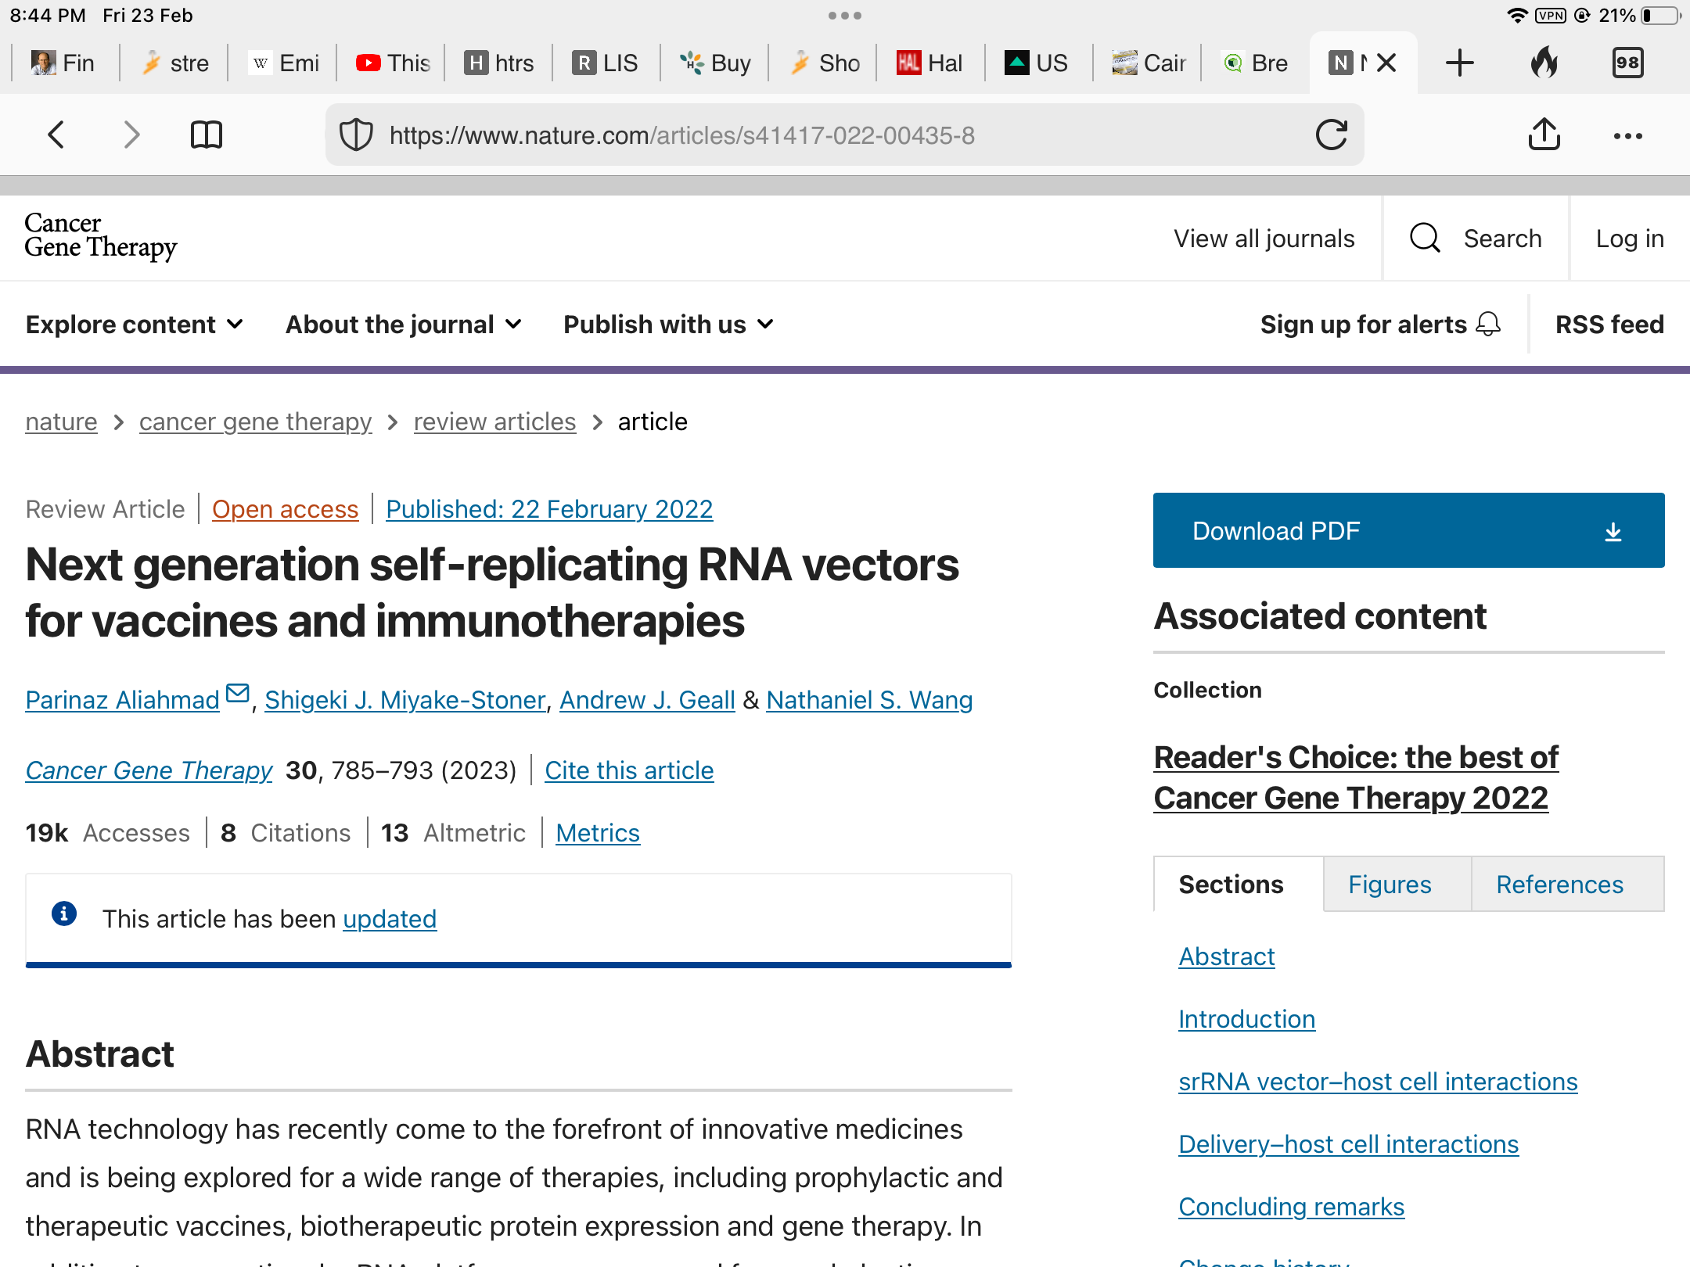Open the Cancer Gene Therapy logo
Viewport: 1690px width, 1267px height.
click(101, 235)
